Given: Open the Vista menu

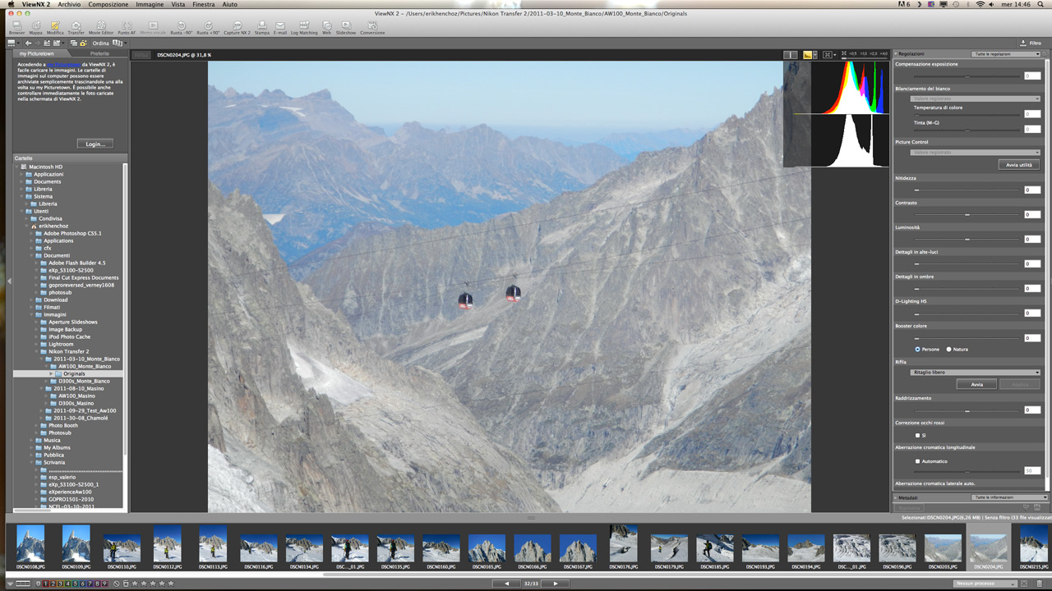Looking at the screenshot, I should click(x=178, y=4).
